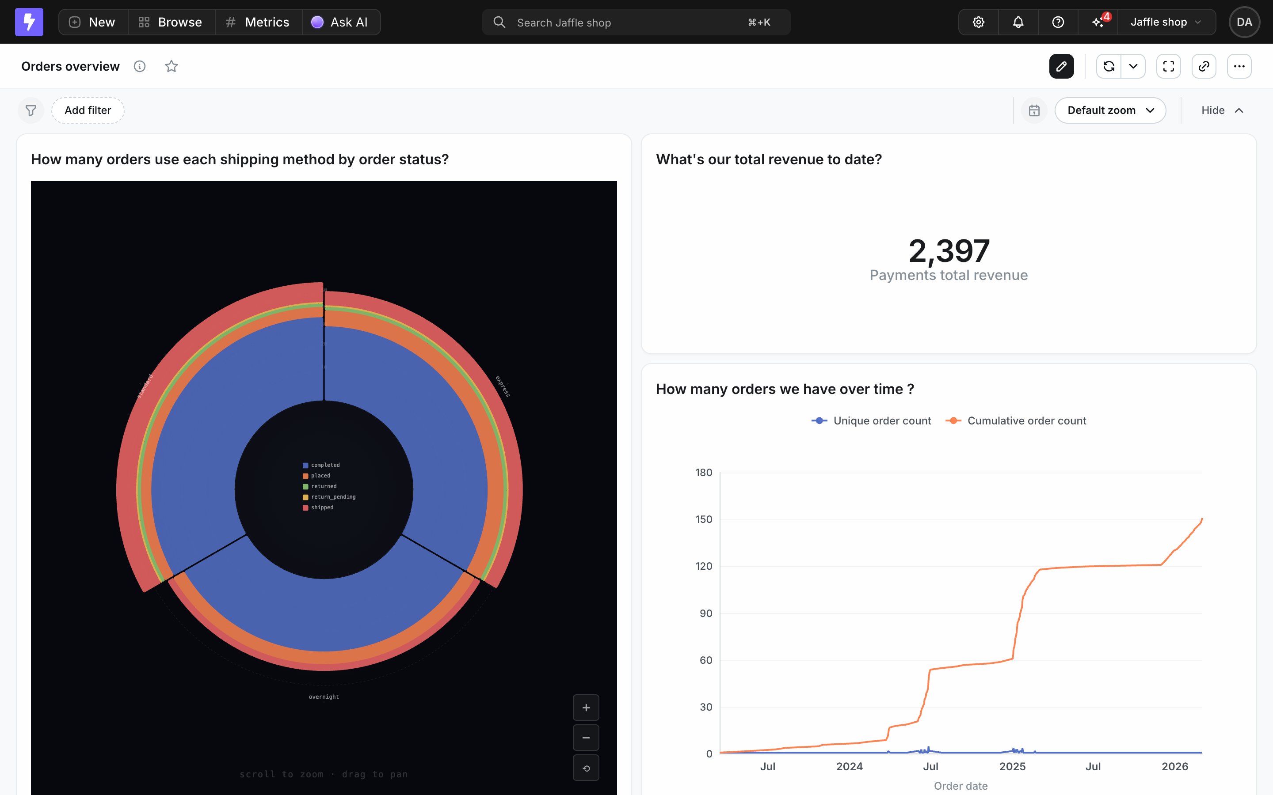This screenshot has height=795, width=1273.
Task: Click the Order date axis label
Action: point(960,786)
